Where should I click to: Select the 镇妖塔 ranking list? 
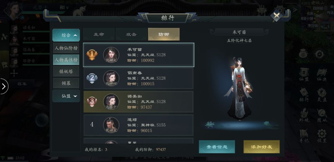point(66,71)
